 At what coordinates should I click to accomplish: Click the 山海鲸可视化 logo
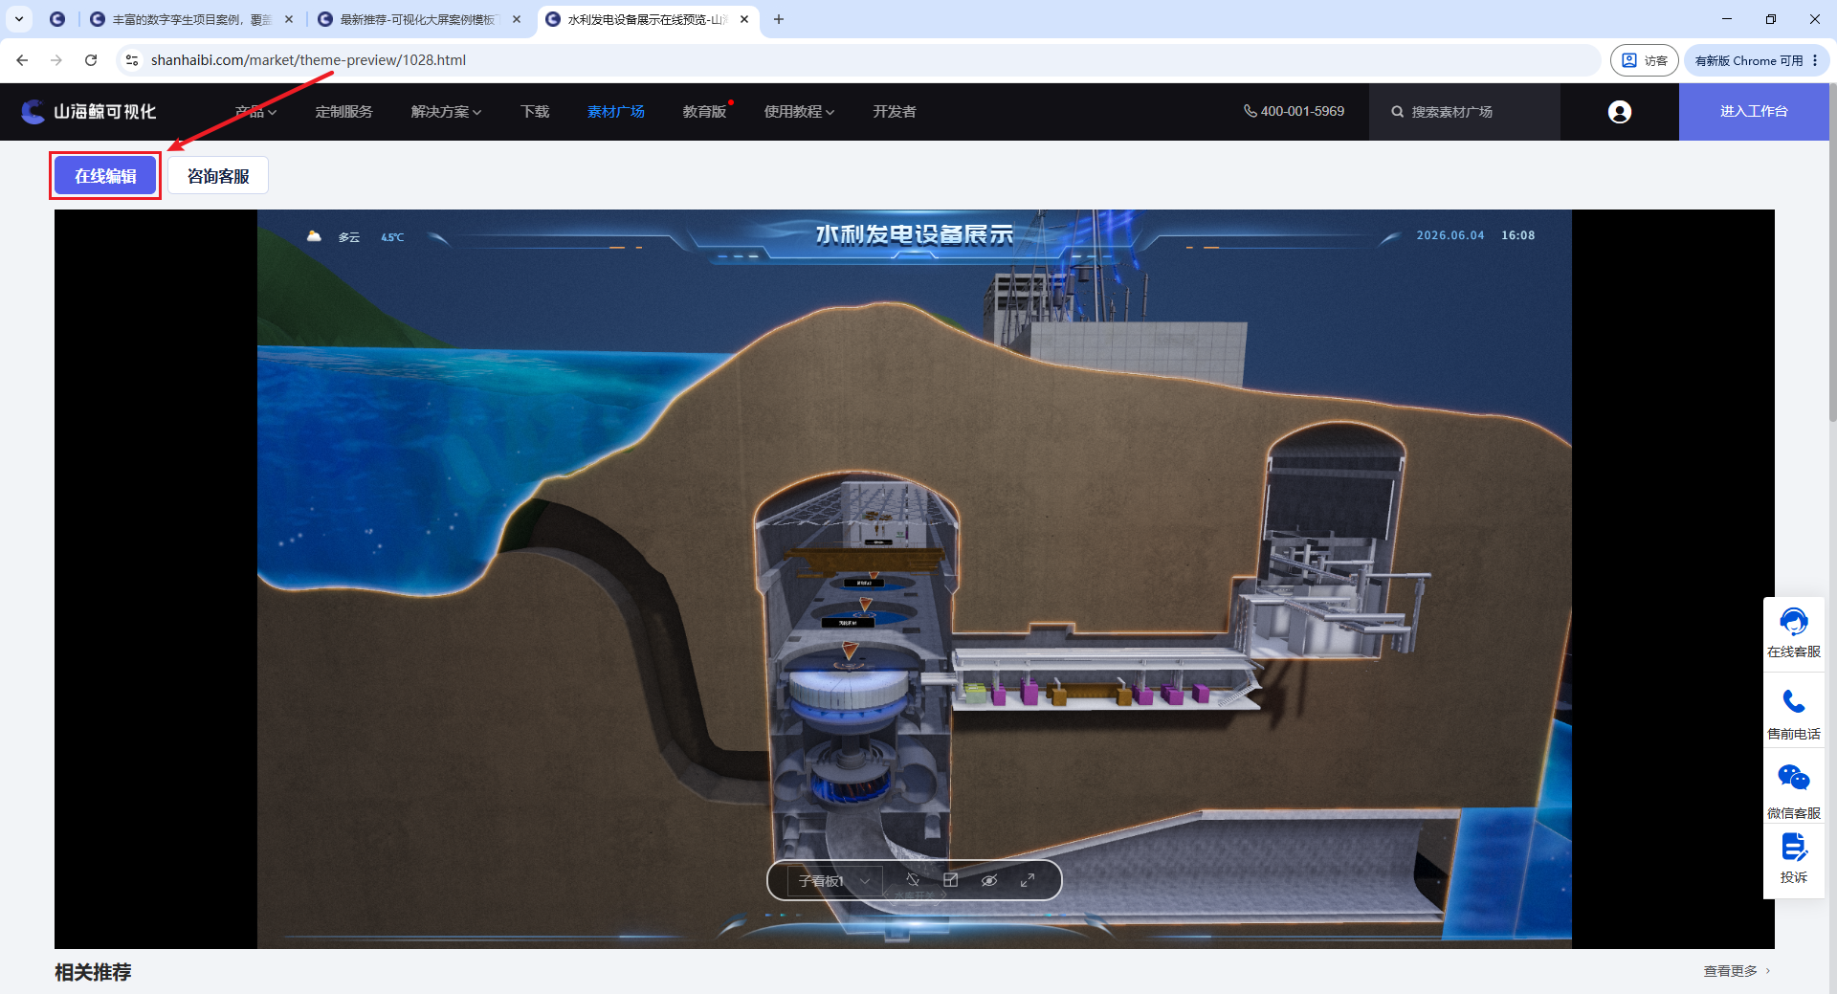89,112
